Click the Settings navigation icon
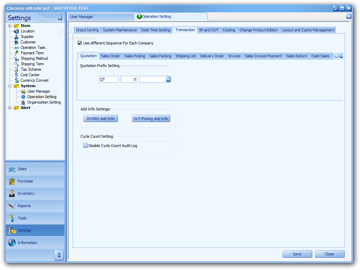Screen dimensions: 360x270 pyautogui.click(x=12, y=230)
